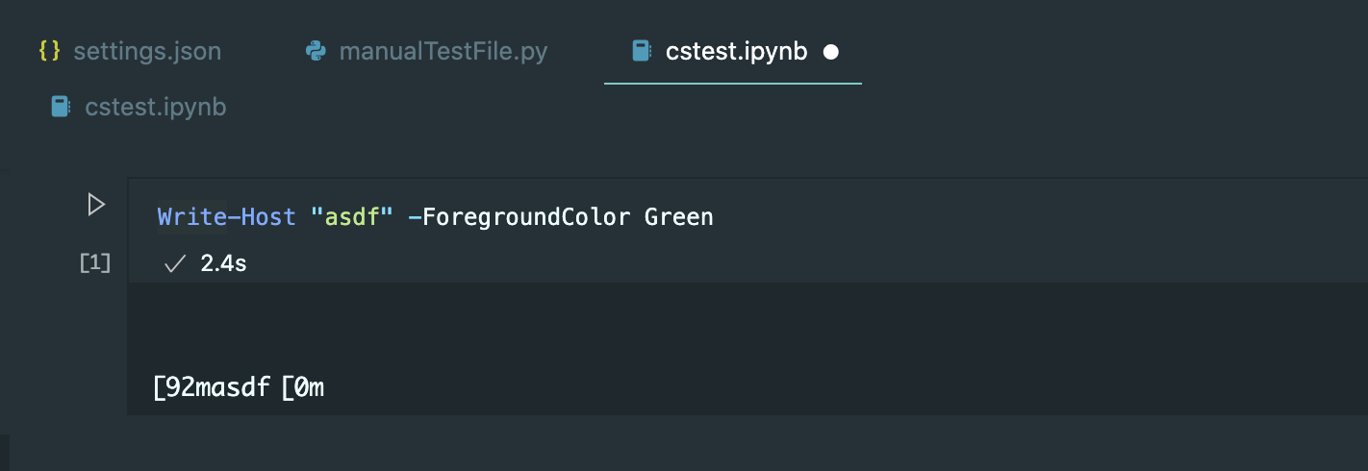This screenshot has height=471, width=1368.
Task: Click the notebook icon in the breadcrumb
Action: pos(61,107)
